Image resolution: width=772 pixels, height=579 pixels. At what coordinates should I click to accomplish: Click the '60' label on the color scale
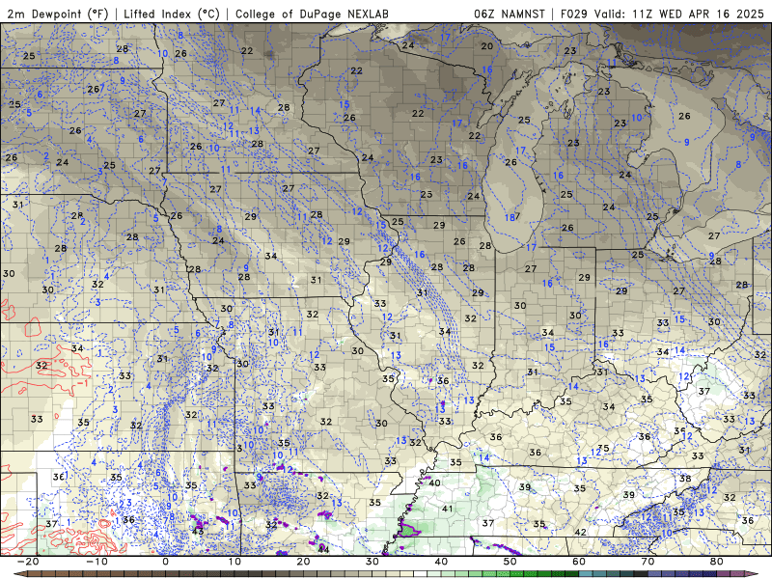point(579,562)
